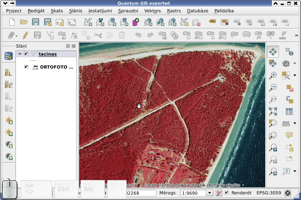The width and height of the screenshot is (301, 200).
Task: Zoom to native 1:1 resolution
Action: tap(273, 100)
